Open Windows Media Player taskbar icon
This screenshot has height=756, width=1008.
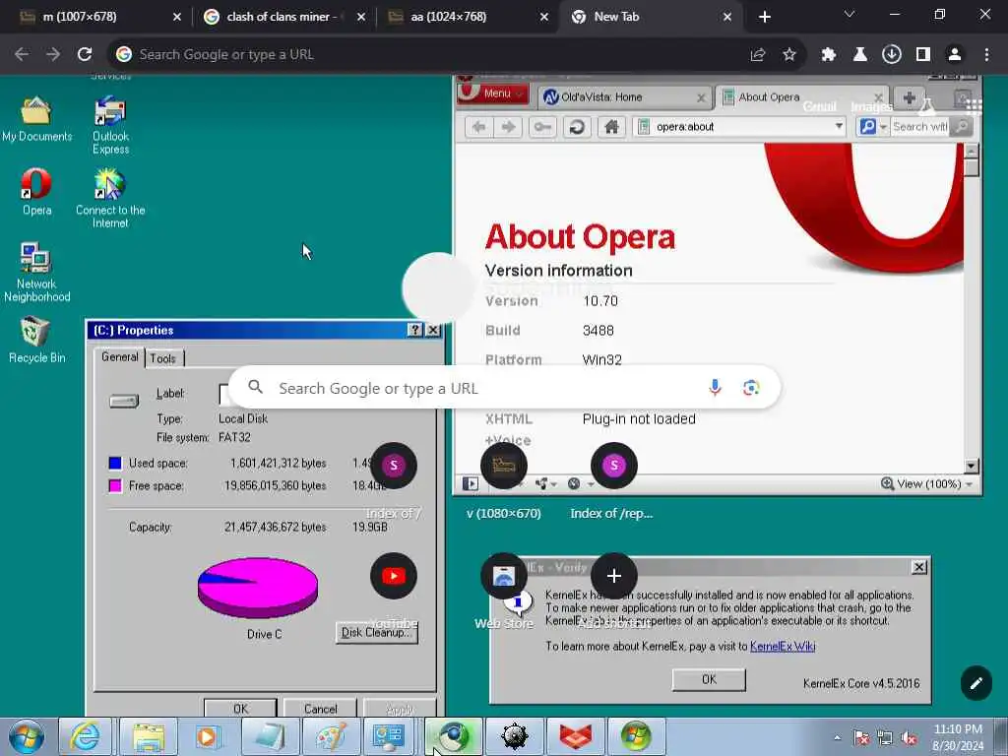pos(208,736)
